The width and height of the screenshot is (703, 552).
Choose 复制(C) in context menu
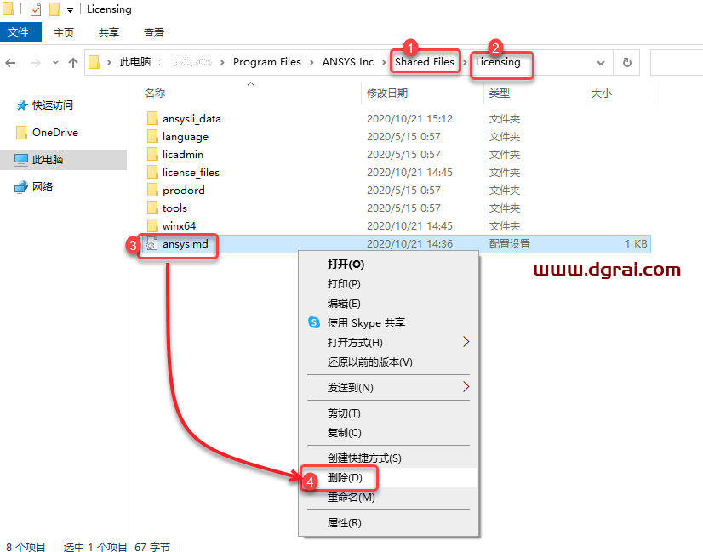point(388,433)
